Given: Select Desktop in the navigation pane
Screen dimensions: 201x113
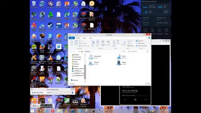Looking at the screenshot, I should [75, 55].
